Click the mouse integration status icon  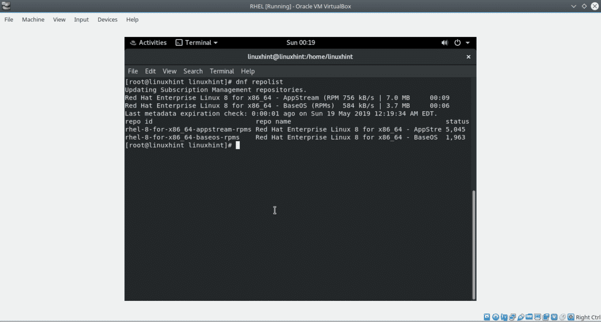pyautogui.click(x=563, y=317)
